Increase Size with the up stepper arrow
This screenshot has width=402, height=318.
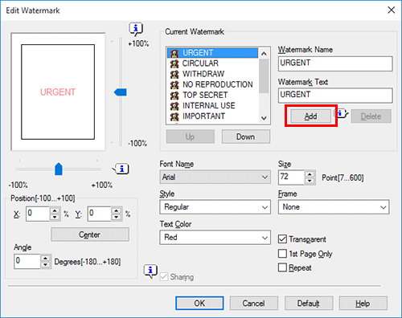tap(310, 174)
